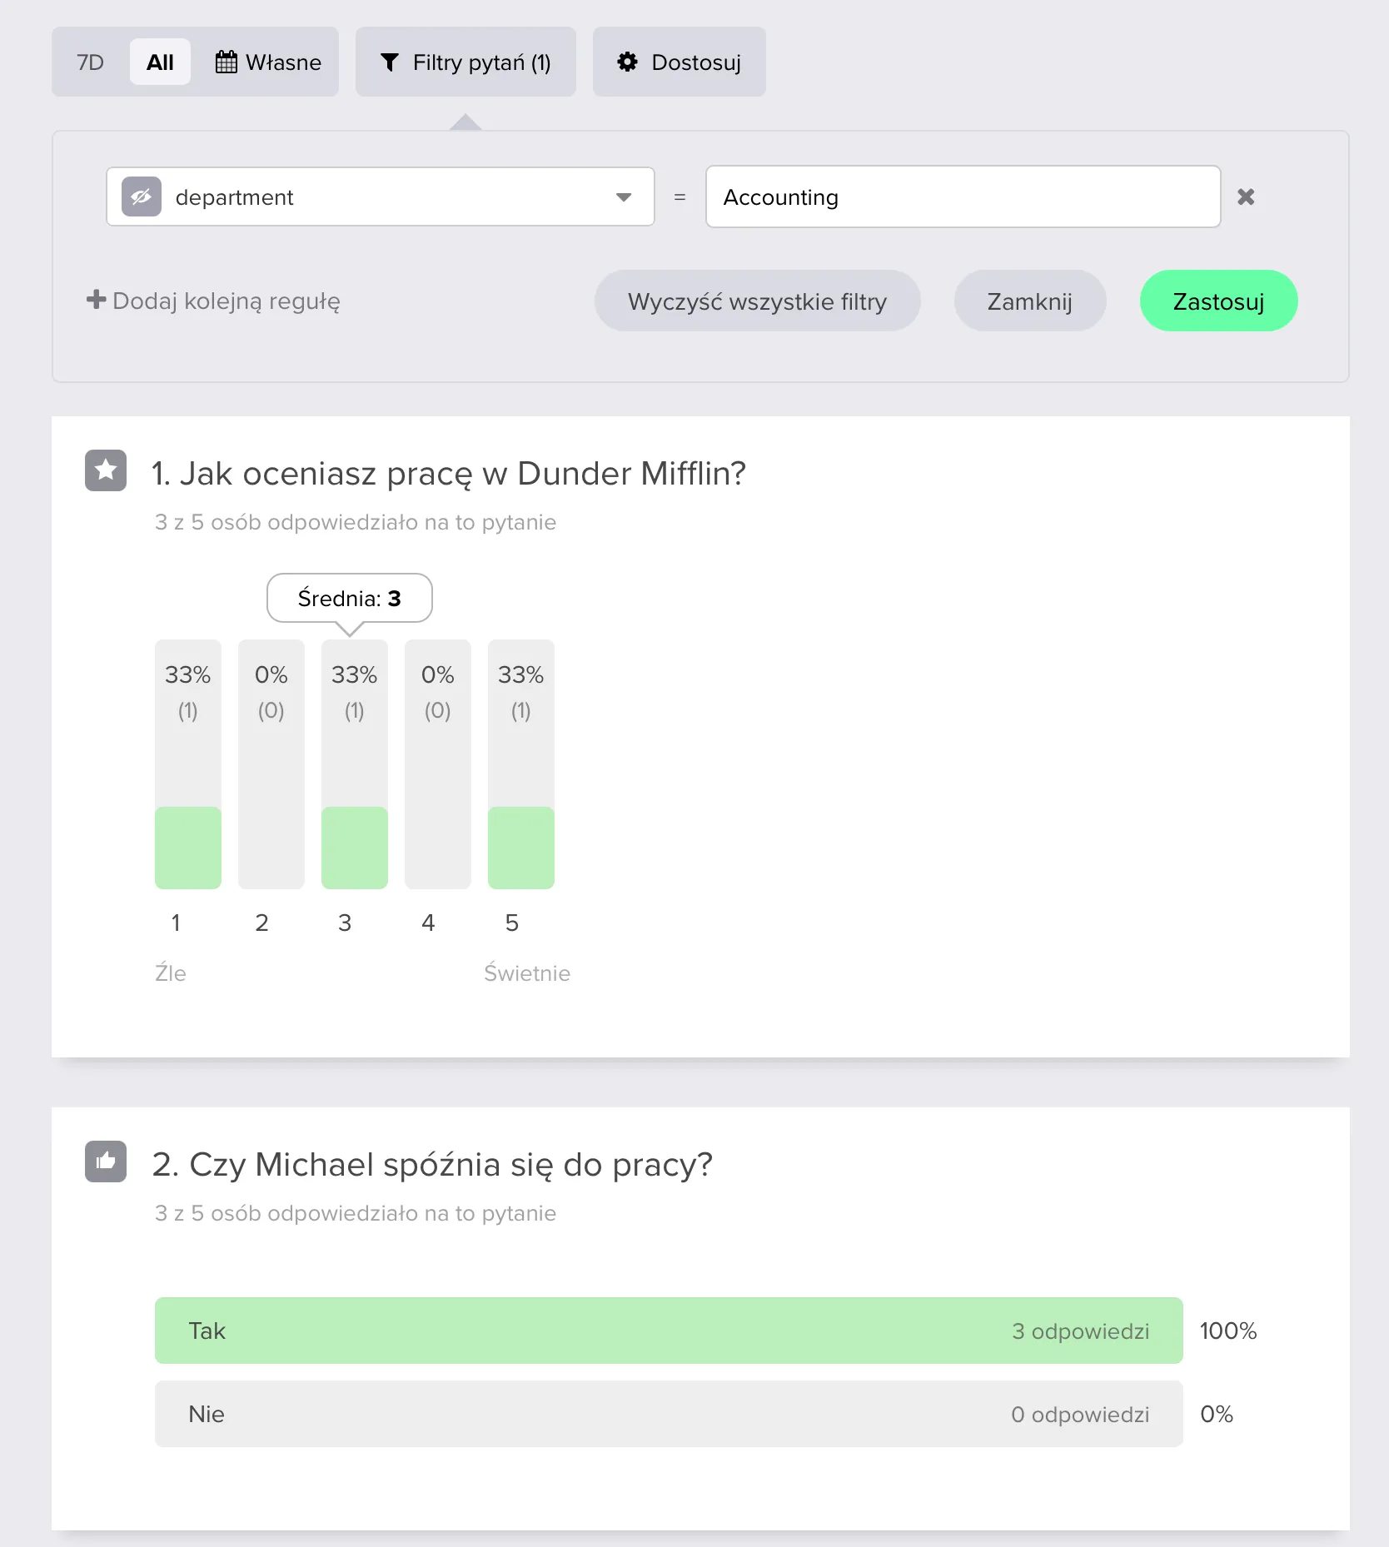Click the Accounting value input field
Image resolution: width=1389 pixels, height=1547 pixels.
tap(963, 196)
